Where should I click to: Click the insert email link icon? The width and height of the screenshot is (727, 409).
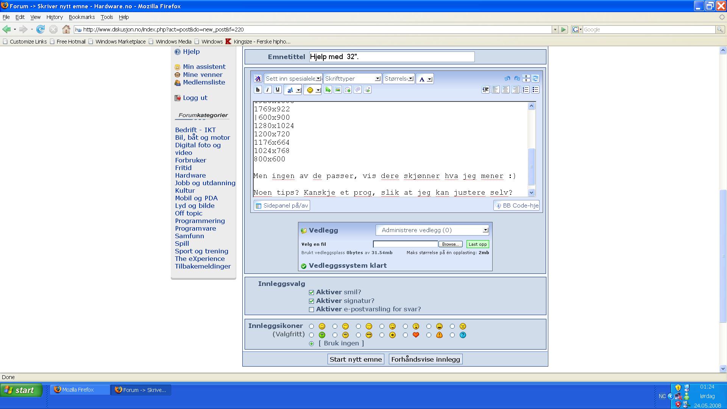pyautogui.click(x=348, y=90)
